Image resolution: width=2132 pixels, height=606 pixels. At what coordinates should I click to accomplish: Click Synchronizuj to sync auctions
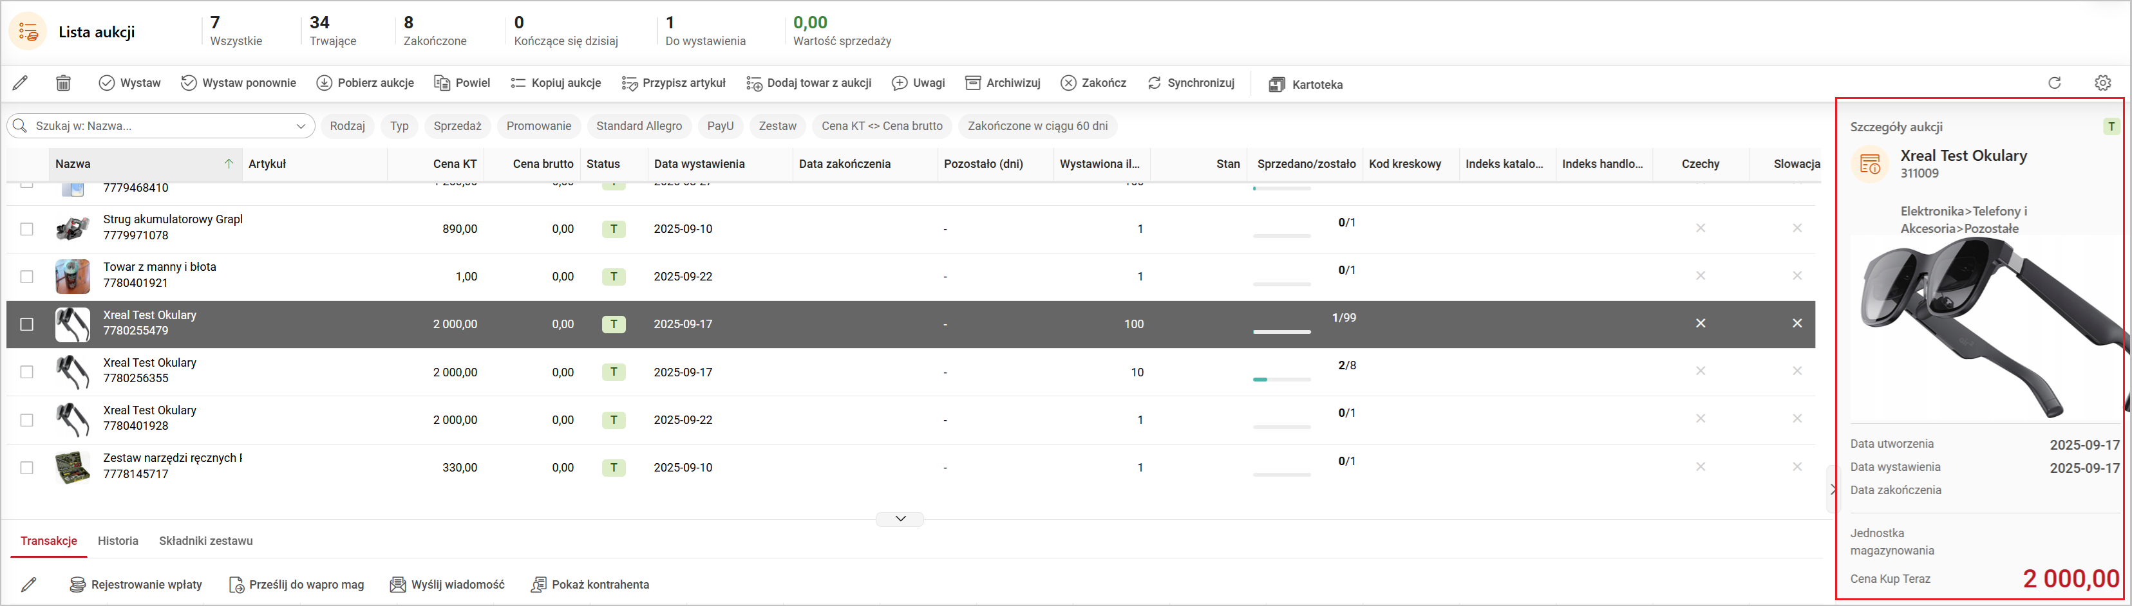tap(1191, 84)
